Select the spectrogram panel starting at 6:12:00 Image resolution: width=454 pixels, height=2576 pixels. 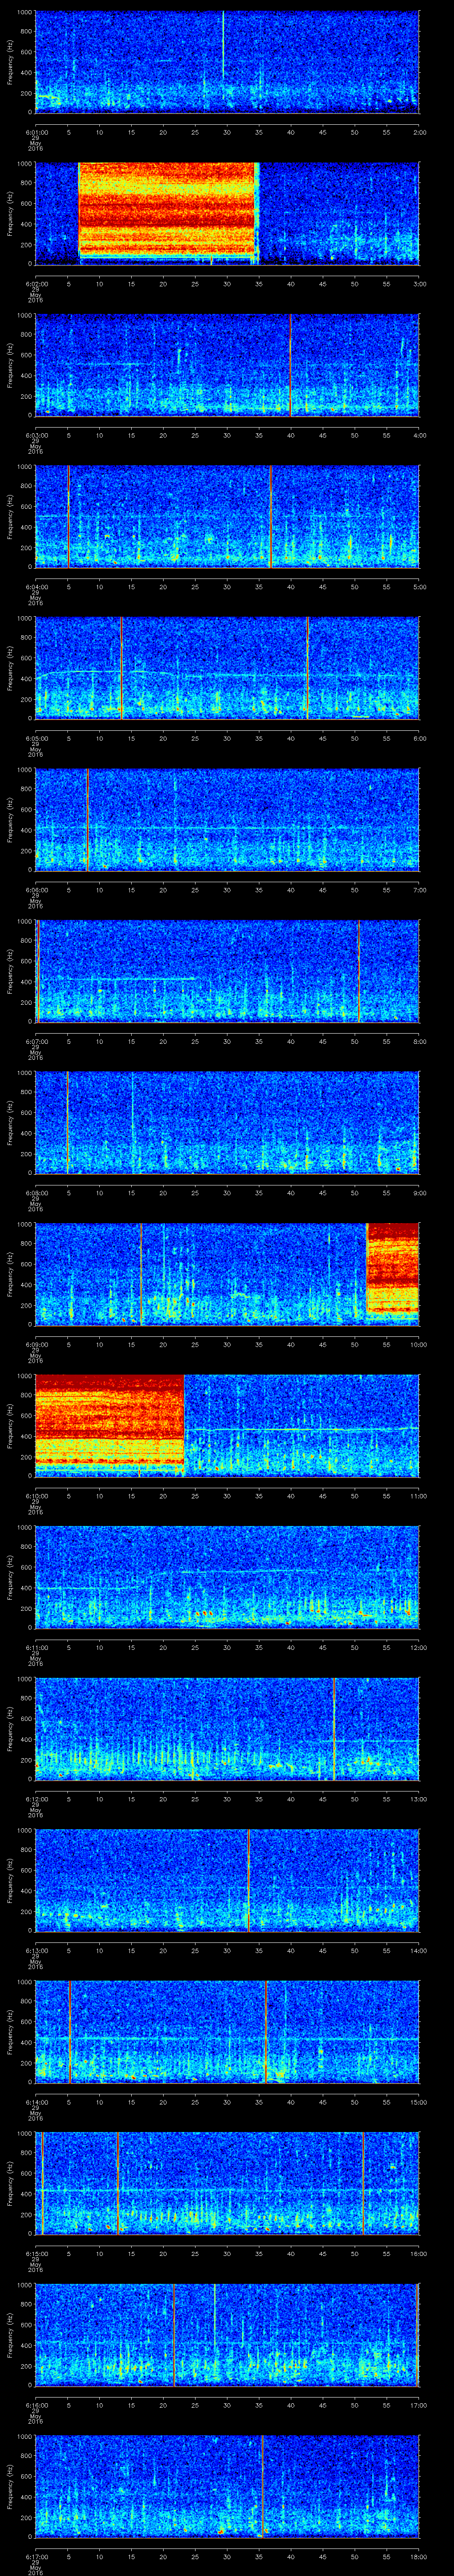(227, 1728)
